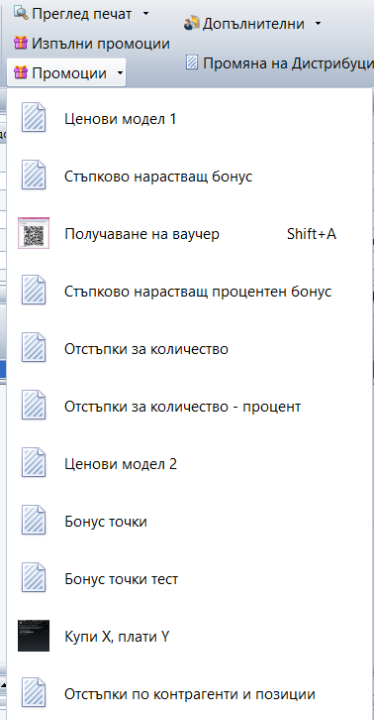Click the QR code icon for Получаване на ваучер
374x720 pixels.
pyautogui.click(x=34, y=234)
